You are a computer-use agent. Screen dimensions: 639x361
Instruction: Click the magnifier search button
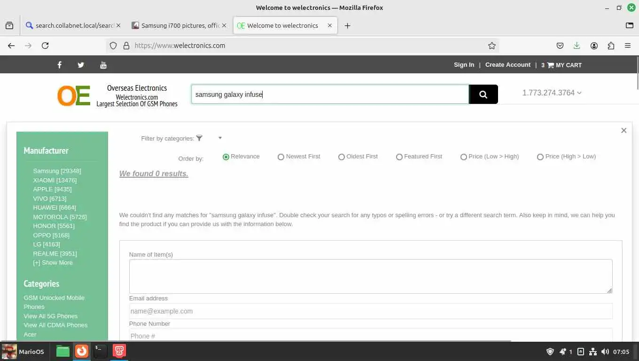point(483,94)
